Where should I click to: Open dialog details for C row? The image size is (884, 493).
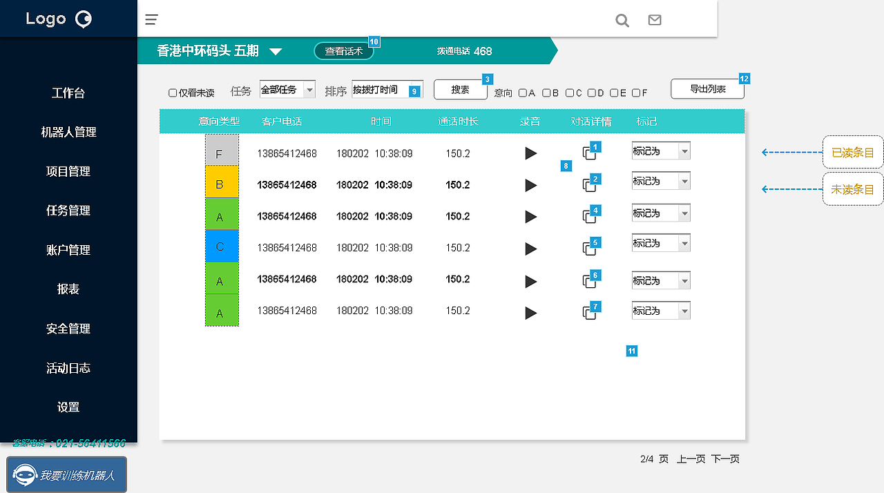[589, 249]
